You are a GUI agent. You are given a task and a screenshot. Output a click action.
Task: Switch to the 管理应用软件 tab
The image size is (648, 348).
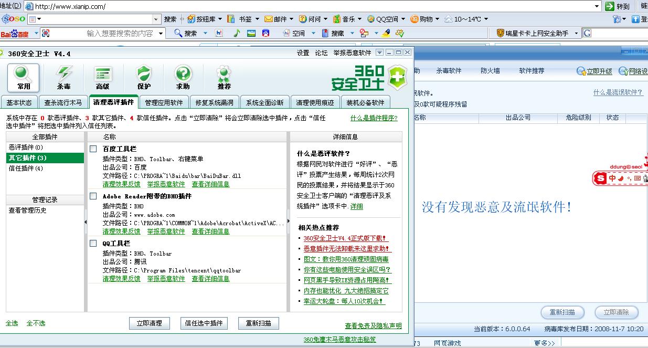(164, 102)
